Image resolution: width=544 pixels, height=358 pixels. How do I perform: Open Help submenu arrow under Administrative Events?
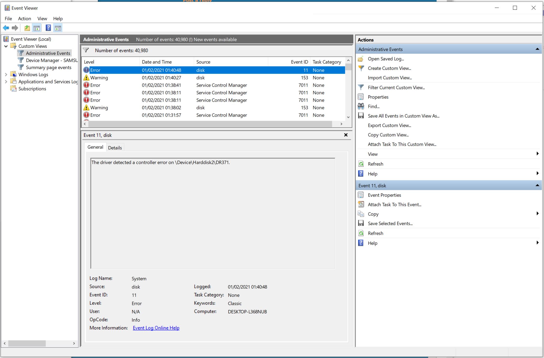point(537,173)
